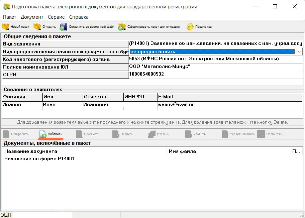Image resolution: width=305 pixels, height=218 pixels.
Task: Open the Документ menu
Action: tap(32, 17)
